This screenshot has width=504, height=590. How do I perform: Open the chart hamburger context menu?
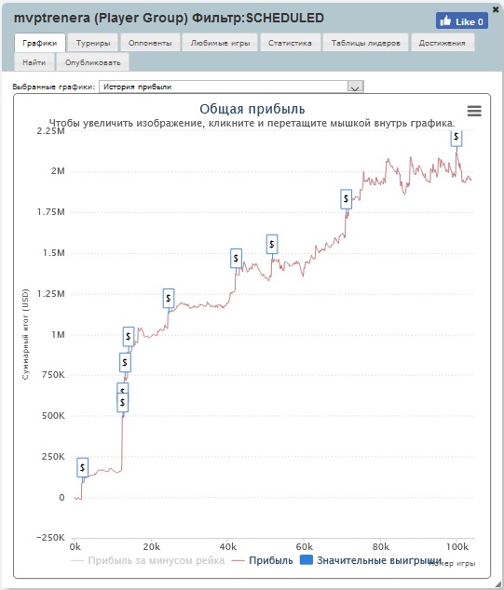click(x=474, y=111)
